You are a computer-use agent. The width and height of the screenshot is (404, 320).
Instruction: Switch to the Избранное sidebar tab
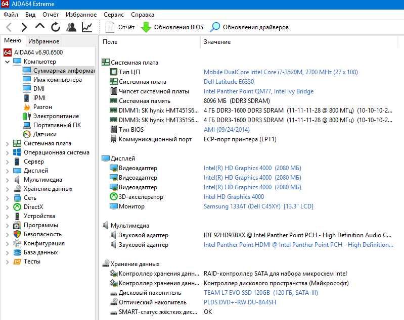[x=44, y=41]
